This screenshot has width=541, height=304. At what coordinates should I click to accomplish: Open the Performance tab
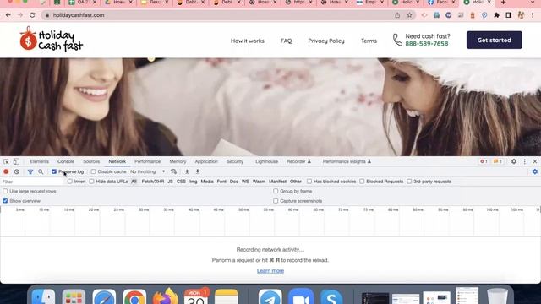(x=148, y=161)
